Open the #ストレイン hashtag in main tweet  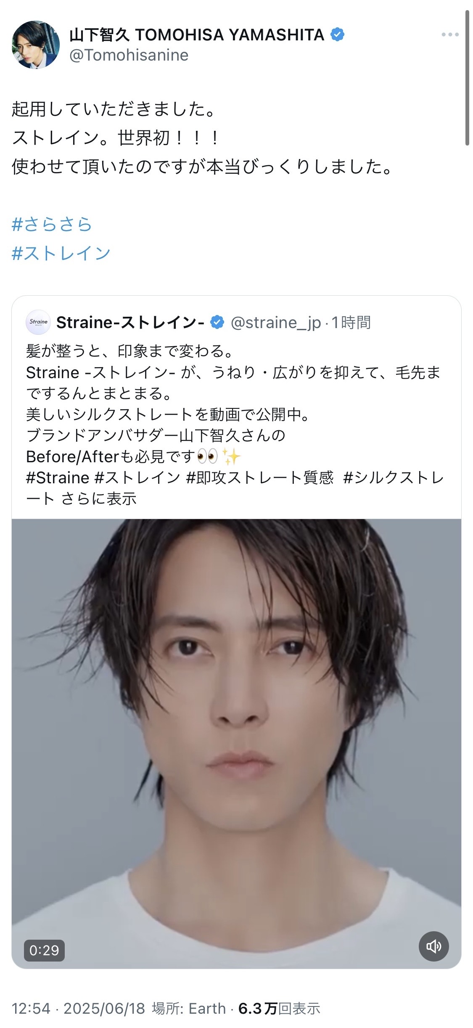pyautogui.click(x=61, y=253)
